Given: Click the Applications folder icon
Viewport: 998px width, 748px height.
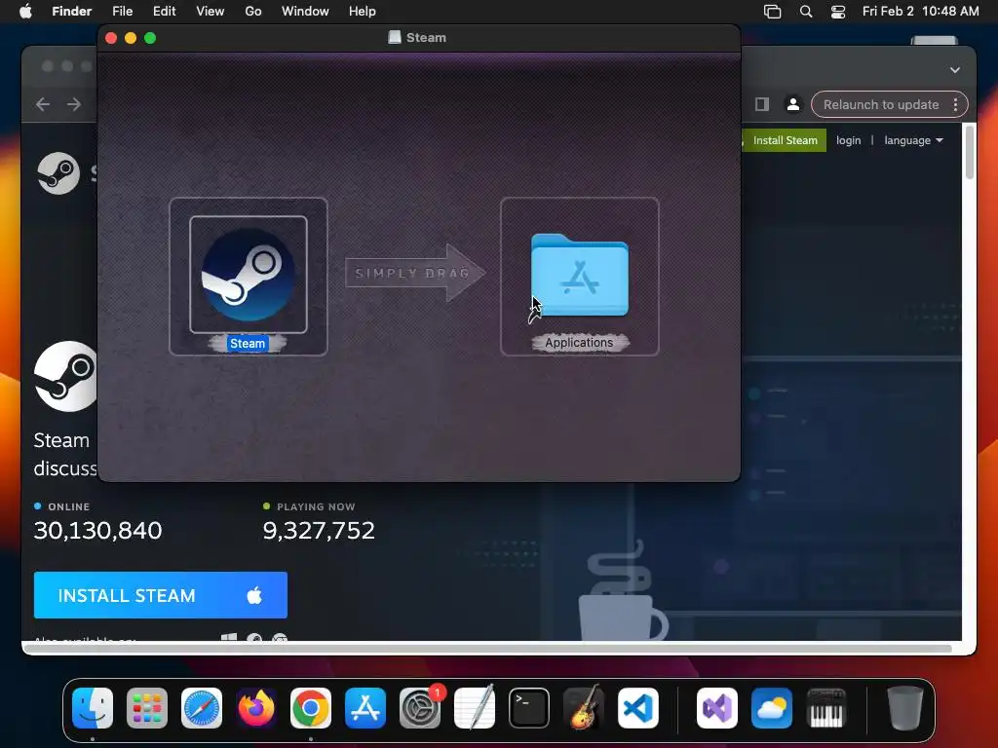Looking at the screenshot, I should coord(579,275).
